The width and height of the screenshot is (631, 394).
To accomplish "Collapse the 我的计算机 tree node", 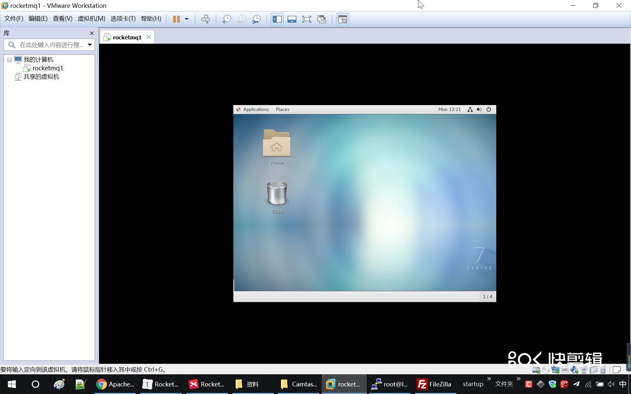I will 9,60.
